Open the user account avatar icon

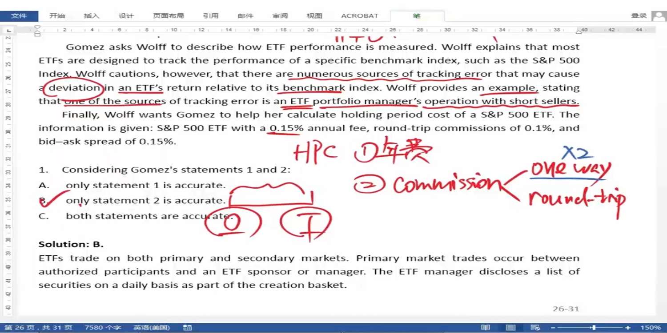click(x=658, y=16)
